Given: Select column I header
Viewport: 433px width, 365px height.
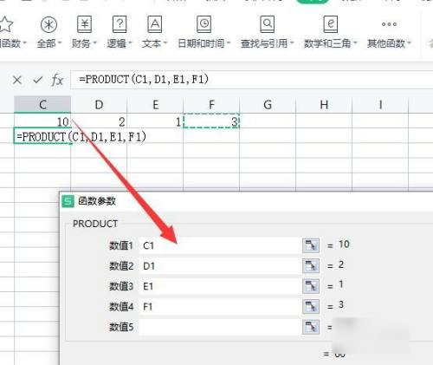Looking at the screenshot, I should point(380,105).
